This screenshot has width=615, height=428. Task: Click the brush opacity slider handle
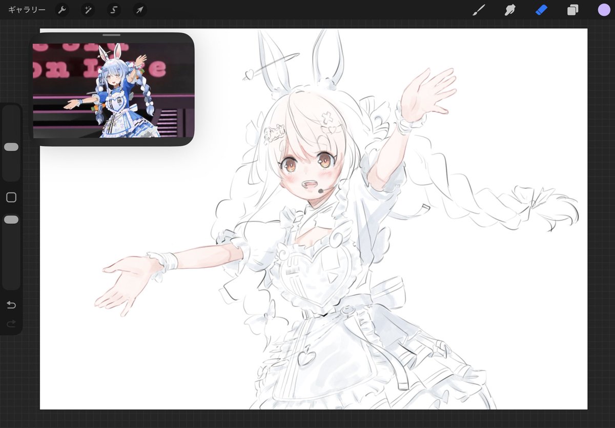(11, 220)
